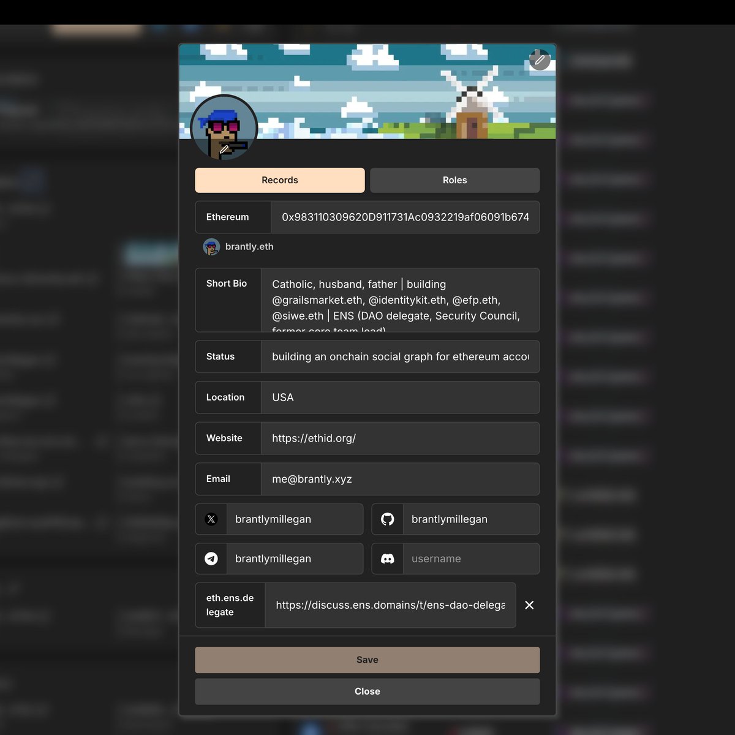
Task: Edit the Telegram username field
Action: [x=295, y=559]
